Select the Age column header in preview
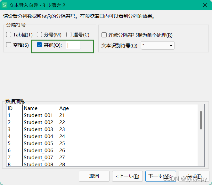Image resolution: width=212 pixels, height=185 pixels. (x=64, y=109)
